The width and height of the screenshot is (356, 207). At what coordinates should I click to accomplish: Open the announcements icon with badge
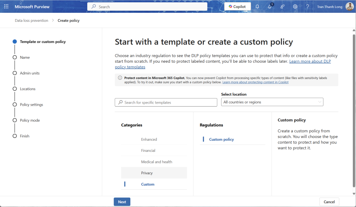point(270,7)
